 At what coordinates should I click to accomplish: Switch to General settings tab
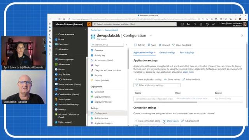pos(167,52)
